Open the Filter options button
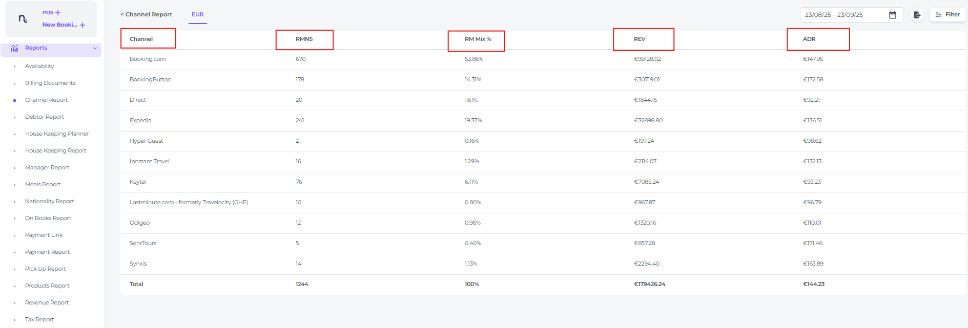 948,15
